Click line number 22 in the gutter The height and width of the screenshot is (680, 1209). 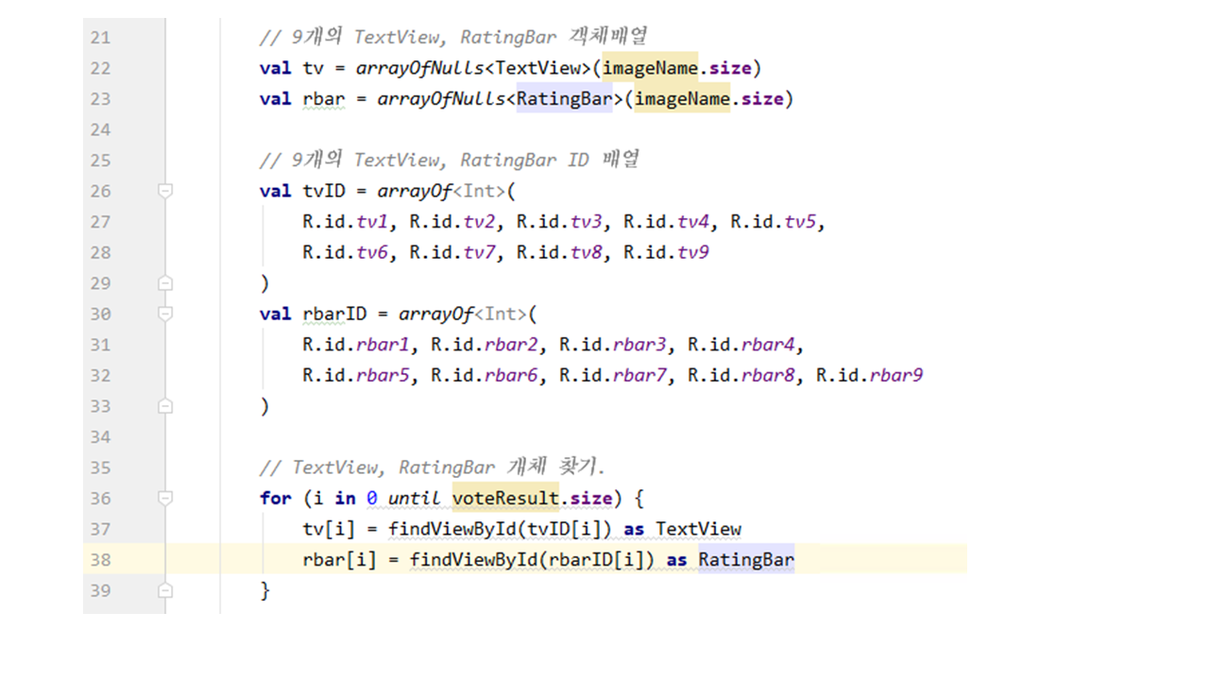pyautogui.click(x=100, y=68)
